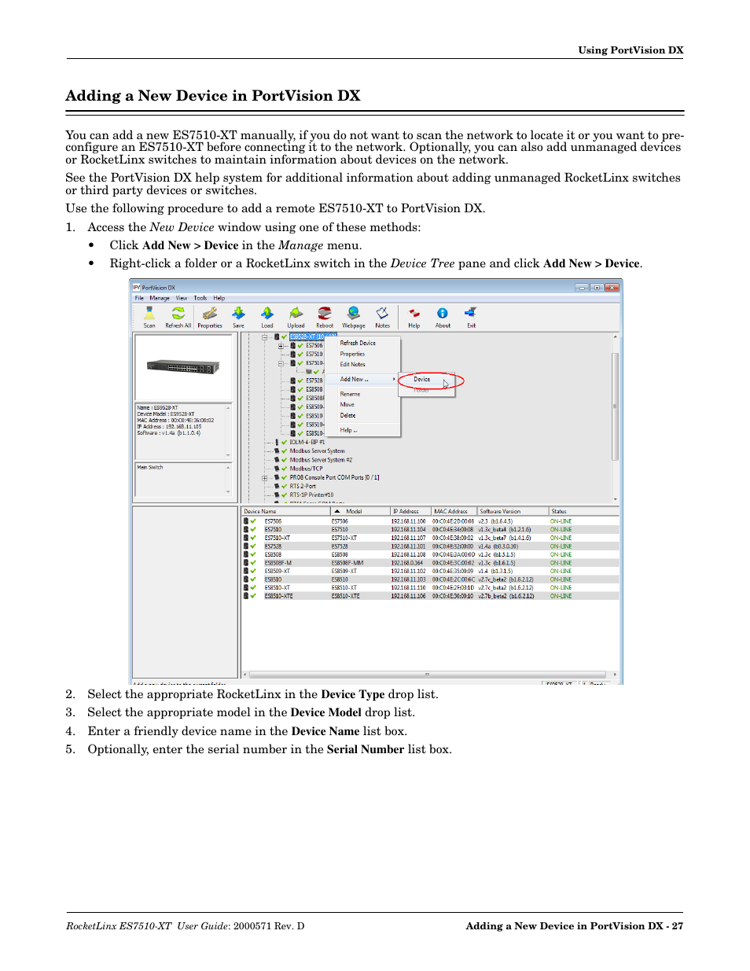Expand the ES7506 tree node
Screen dimensions: 750x971
281,345
